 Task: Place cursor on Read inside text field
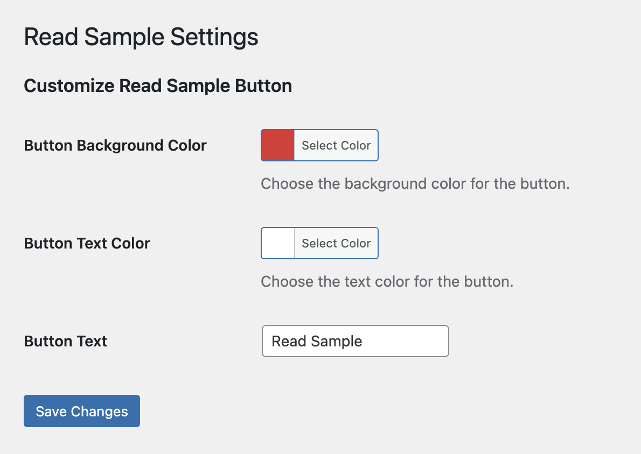[289, 342]
